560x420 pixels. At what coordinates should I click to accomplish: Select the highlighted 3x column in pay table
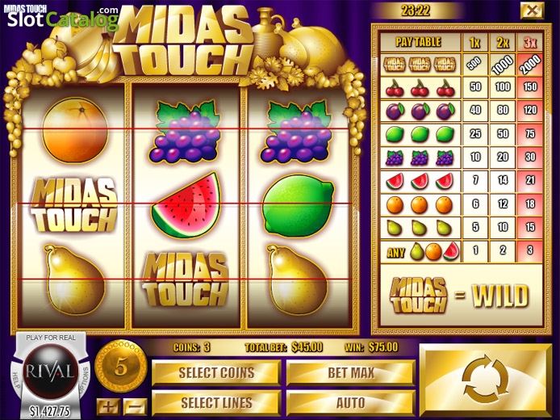point(530,43)
